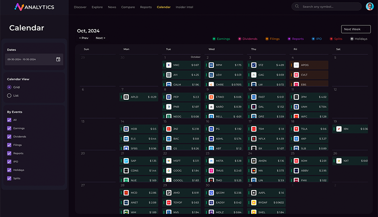The width and height of the screenshot is (378, 217).
Task: Click the CVLT company logo
Action: pyautogui.click(x=296, y=75)
